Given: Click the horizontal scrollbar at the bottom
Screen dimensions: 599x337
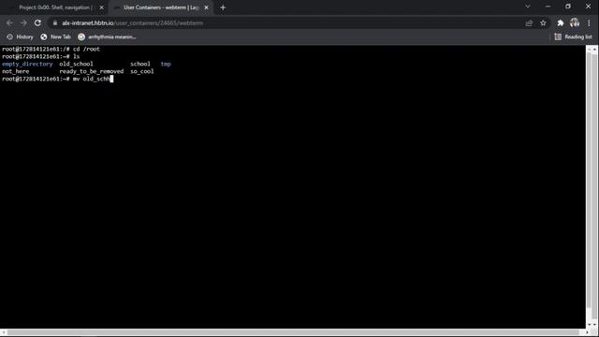Looking at the screenshot, I should click(293, 332).
